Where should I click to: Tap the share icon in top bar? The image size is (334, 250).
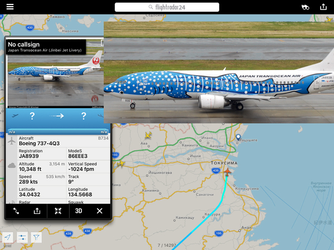pos(323,7)
